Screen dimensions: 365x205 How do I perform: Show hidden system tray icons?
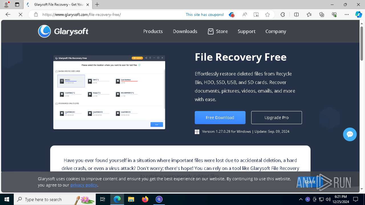[301, 199]
